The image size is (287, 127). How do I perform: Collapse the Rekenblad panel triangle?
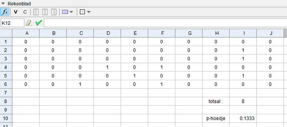3,4
